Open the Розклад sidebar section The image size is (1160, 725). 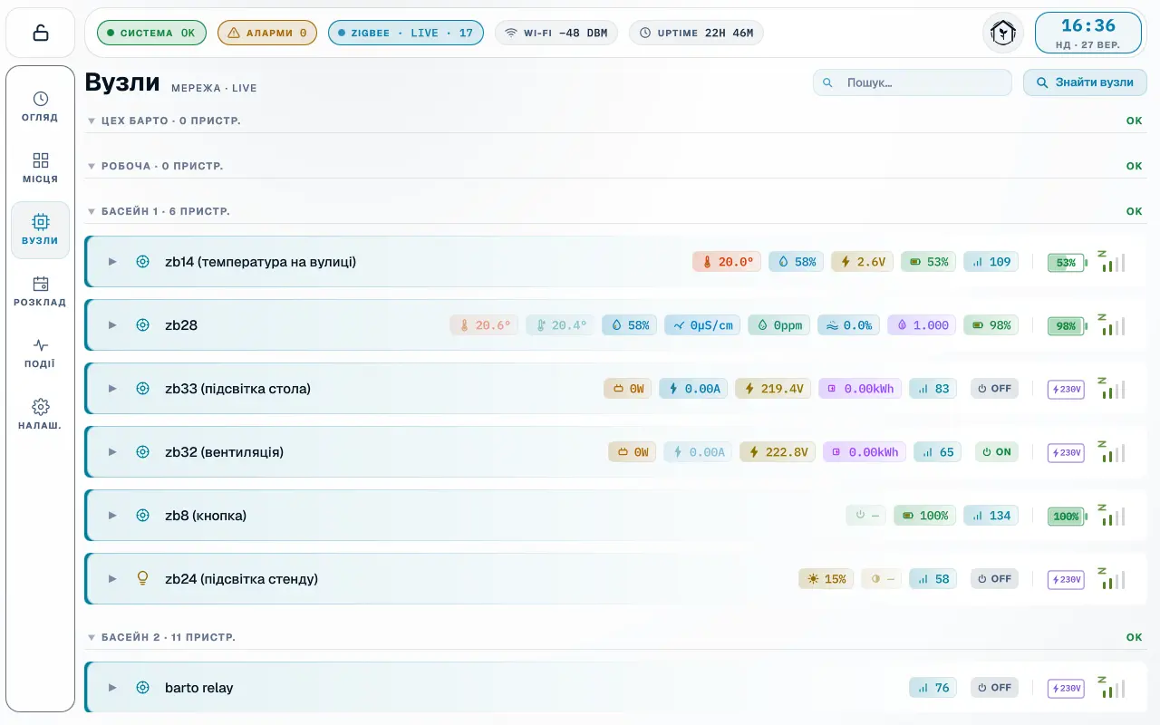coord(40,292)
